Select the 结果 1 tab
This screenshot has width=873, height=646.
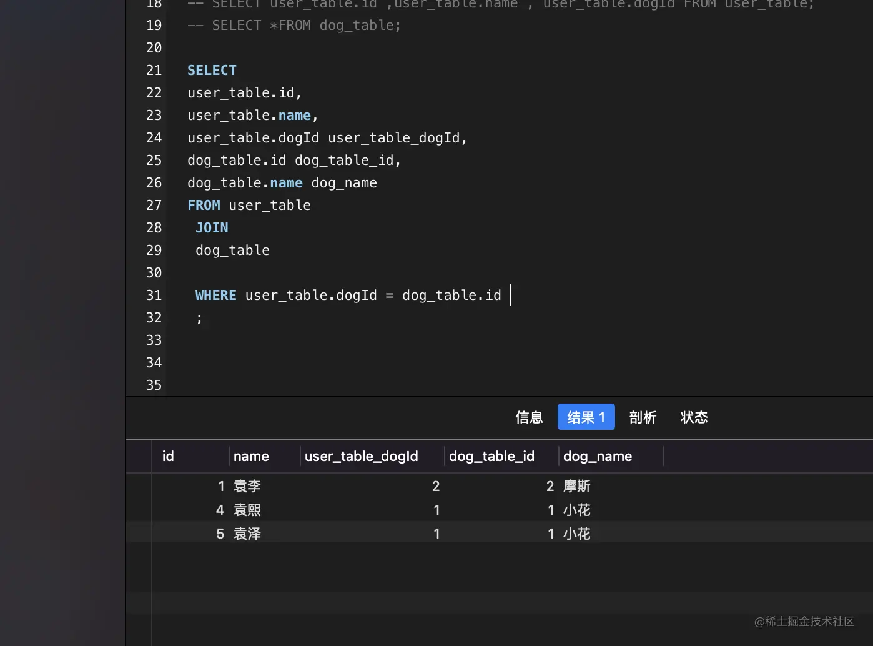[x=586, y=417]
